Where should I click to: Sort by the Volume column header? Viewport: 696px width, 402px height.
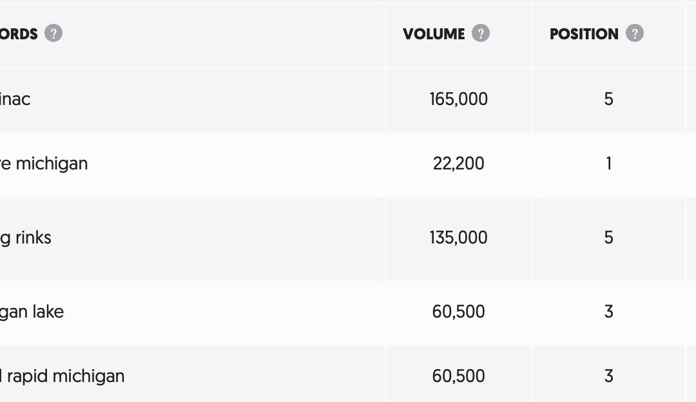point(434,33)
